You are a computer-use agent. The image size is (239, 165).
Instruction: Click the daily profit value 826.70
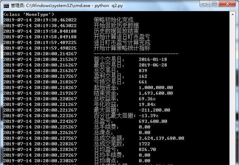pos(147,149)
